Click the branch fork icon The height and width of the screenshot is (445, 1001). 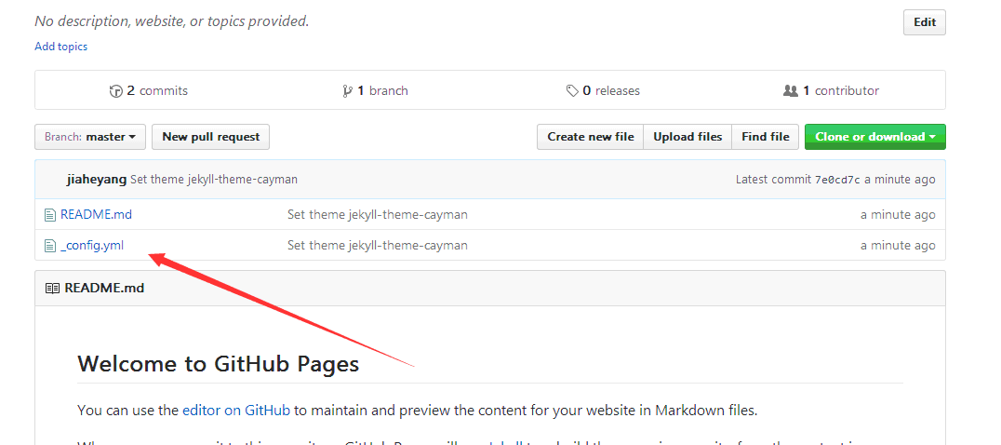click(347, 91)
